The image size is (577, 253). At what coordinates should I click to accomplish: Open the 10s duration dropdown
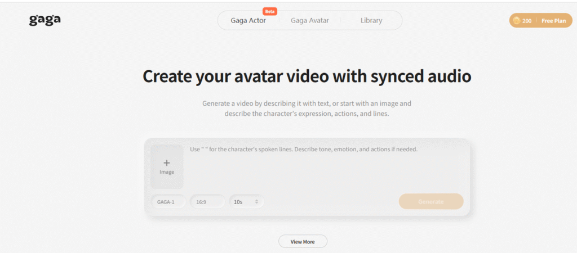tap(242, 201)
